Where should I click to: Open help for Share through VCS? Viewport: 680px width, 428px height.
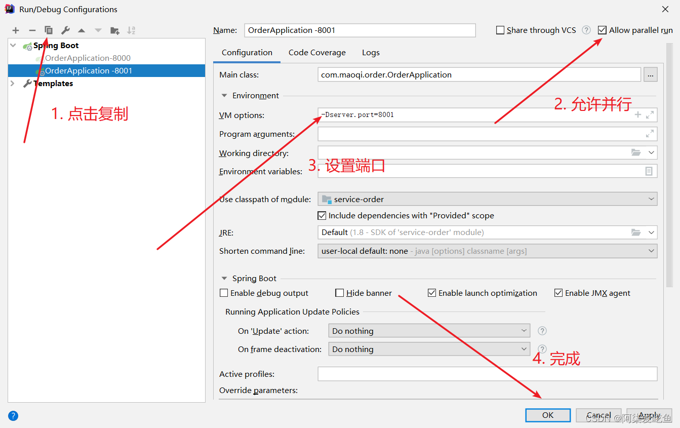(x=586, y=30)
